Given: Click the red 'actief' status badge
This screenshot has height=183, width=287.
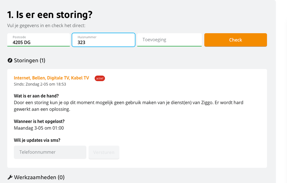Looking at the screenshot, I should pyautogui.click(x=100, y=78).
